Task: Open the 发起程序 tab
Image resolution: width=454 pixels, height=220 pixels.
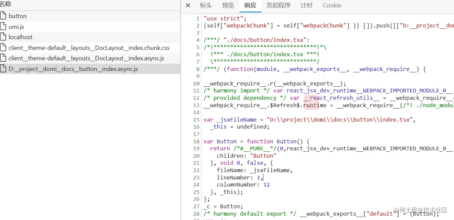Action: (x=278, y=5)
